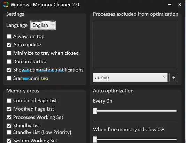Uncheck the Auto update option
This screenshot has width=186, height=143.
(9, 45)
